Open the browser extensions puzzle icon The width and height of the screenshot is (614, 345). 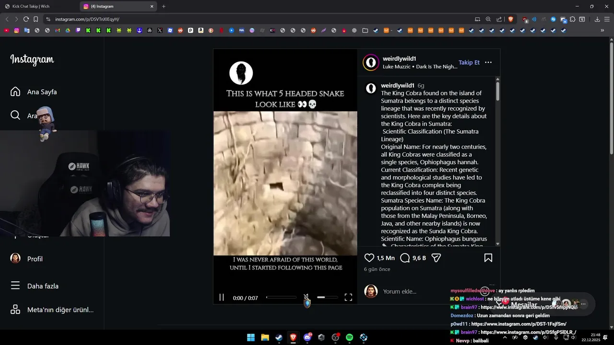point(573,19)
